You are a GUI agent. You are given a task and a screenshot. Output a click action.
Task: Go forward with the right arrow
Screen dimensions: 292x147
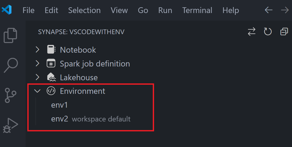pos(285,10)
